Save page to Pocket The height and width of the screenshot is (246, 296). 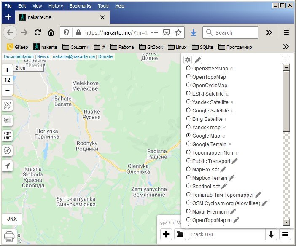tap(167, 32)
